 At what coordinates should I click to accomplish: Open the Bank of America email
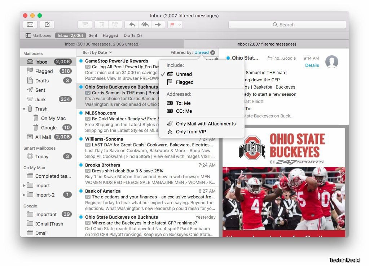(x=148, y=200)
